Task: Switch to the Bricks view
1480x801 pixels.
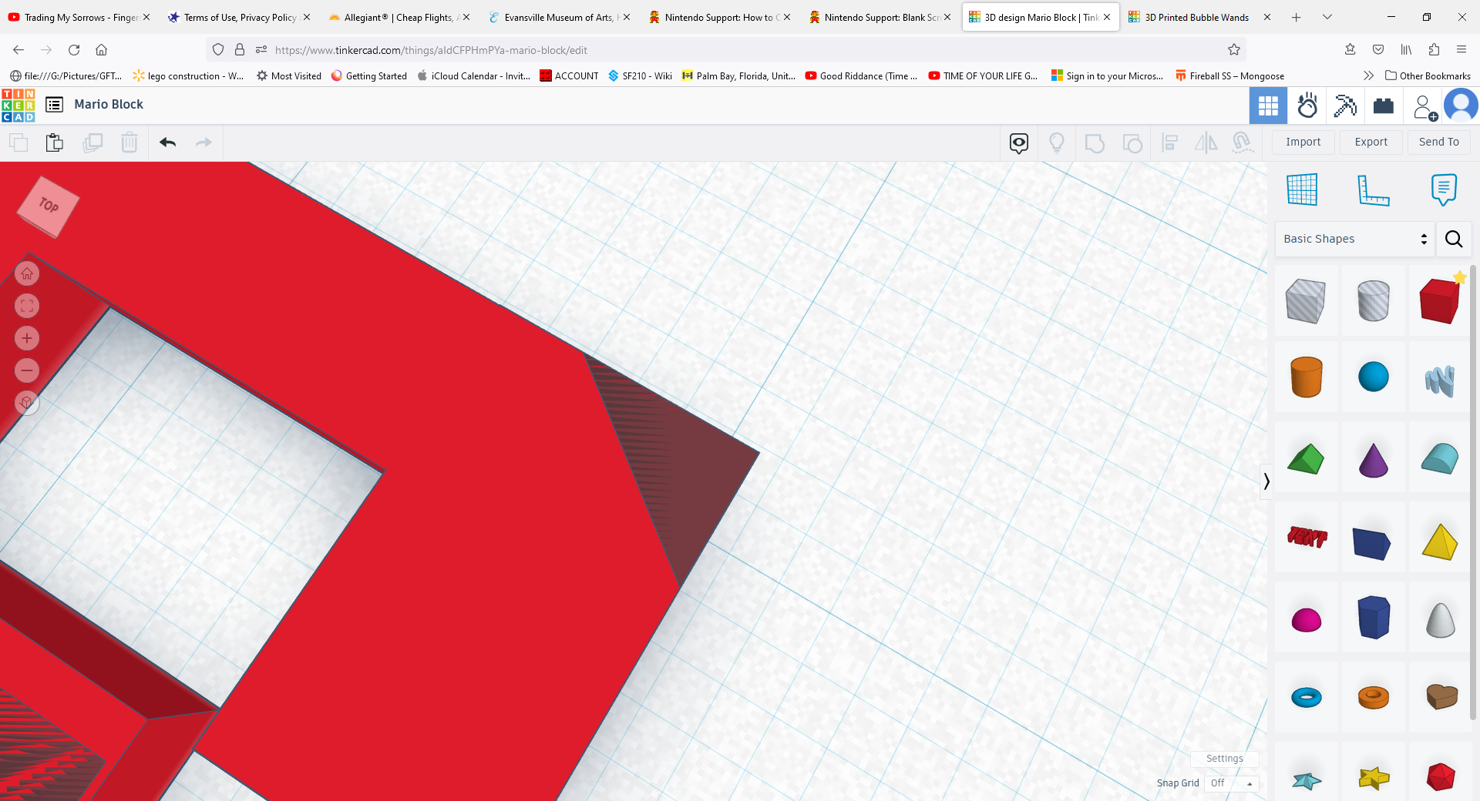Action: click(1384, 106)
